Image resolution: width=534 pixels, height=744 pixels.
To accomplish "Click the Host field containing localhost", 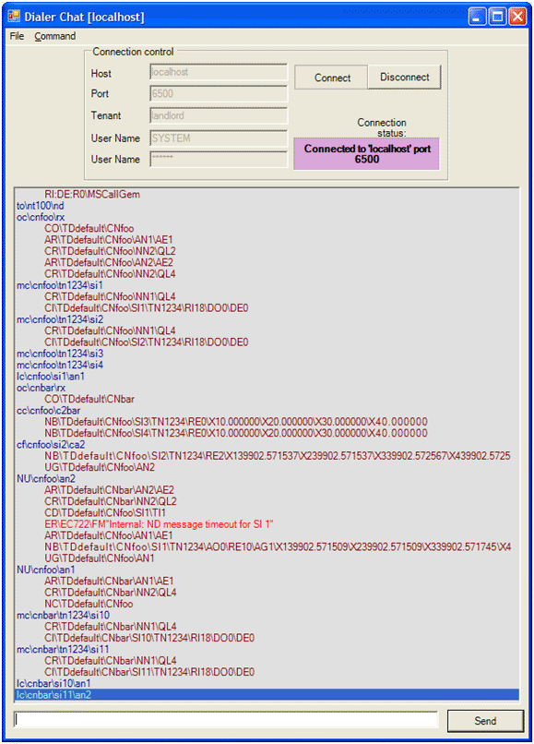I will tap(219, 72).
